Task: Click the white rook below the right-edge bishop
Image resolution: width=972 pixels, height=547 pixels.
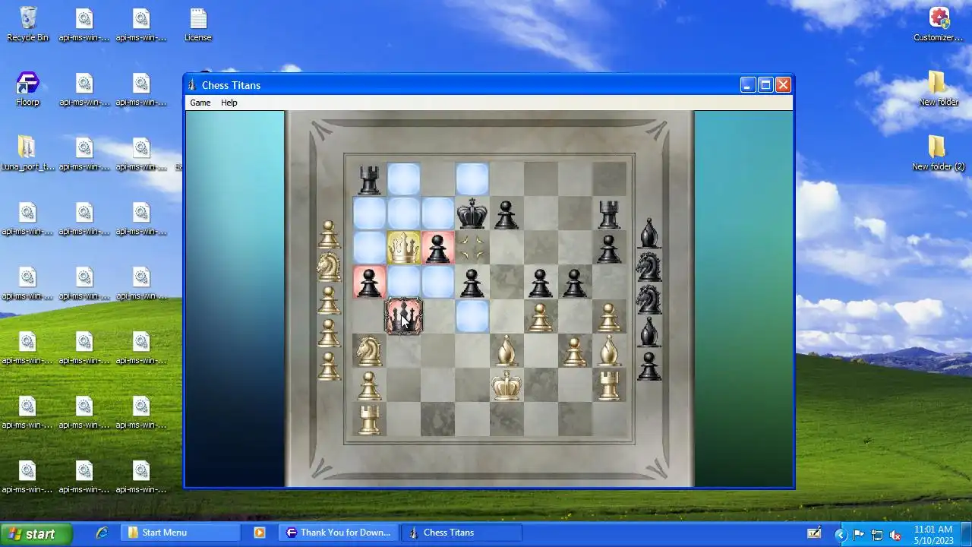Action: (608, 385)
